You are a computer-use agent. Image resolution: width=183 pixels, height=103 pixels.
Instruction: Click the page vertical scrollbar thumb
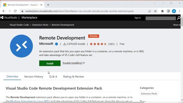coord(182,21)
